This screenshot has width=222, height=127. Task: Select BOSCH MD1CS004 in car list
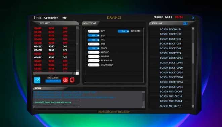(x=171, y=101)
